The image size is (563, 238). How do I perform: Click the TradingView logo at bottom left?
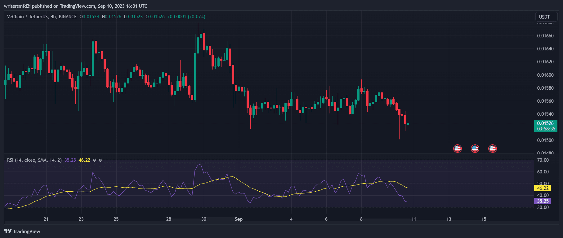[22, 231]
